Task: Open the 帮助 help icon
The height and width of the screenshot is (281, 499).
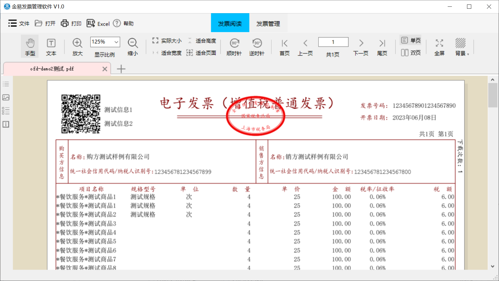Action: tap(117, 23)
